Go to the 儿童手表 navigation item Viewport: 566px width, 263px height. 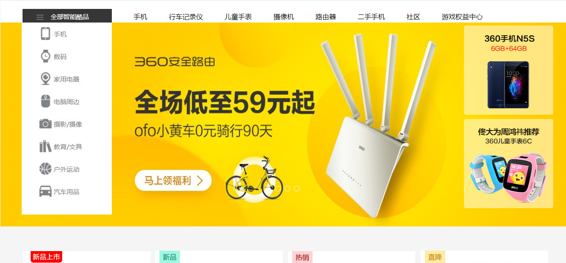(x=238, y=17)
